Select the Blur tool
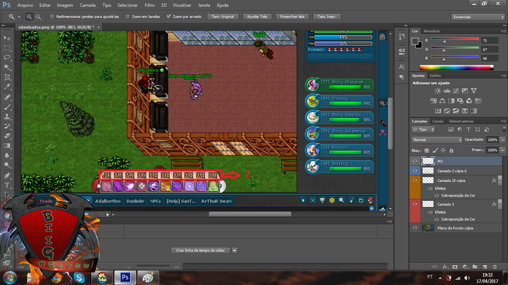Image resolution: width=508 pixels, height=285 pixels. (7, 155)
